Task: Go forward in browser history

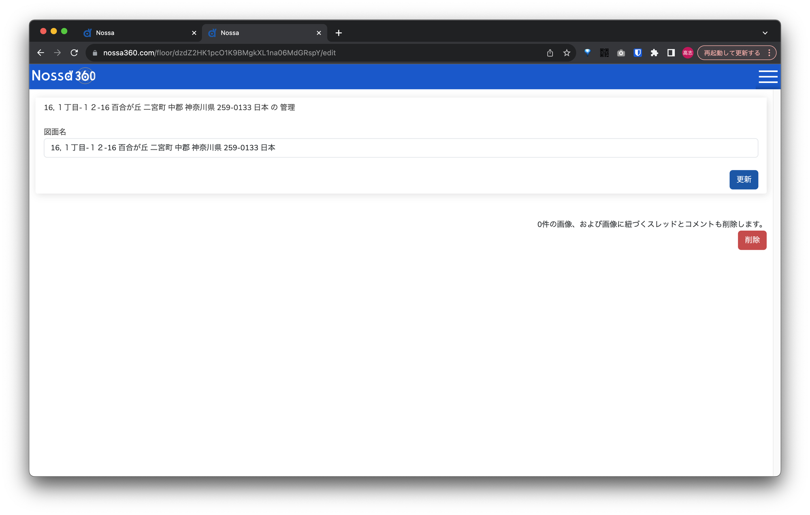Action: (x=58, y=53)
